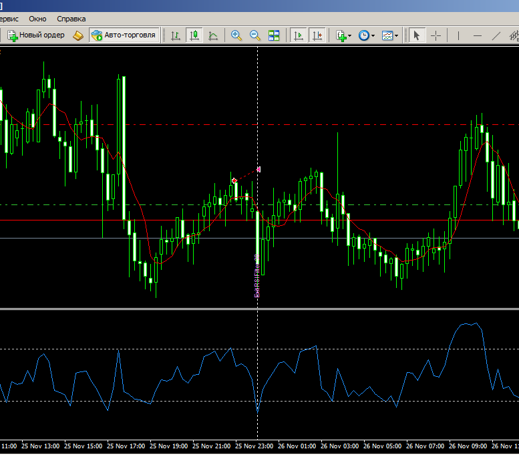Screen dimensions: 519x455
Task: Click the chart templates icon
Action: (x=387, y=35)
